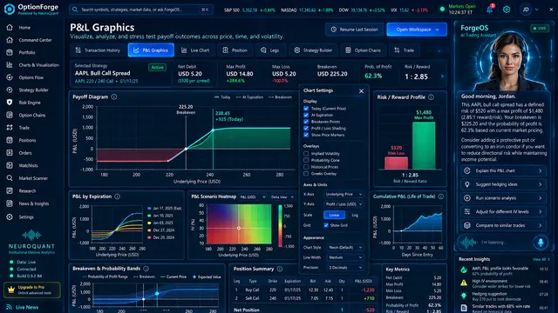This screenshot has height=313, width=558.
Task: Switch to Live Chart tab
Action: click(x=195, y=50)
